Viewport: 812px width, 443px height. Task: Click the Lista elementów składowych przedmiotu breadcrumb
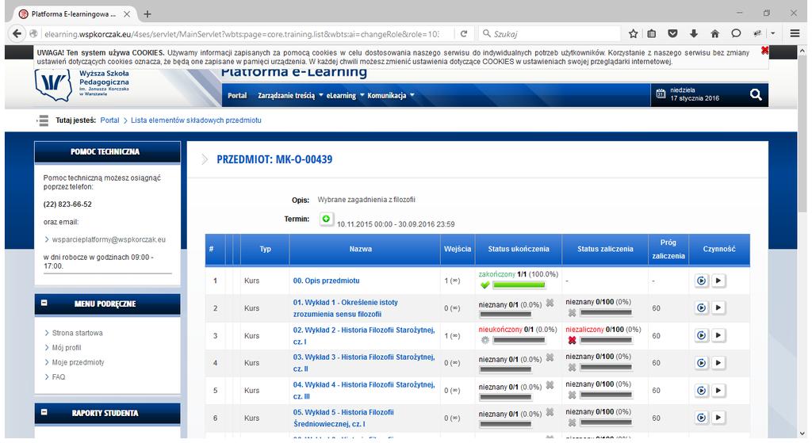pos(196,120)
